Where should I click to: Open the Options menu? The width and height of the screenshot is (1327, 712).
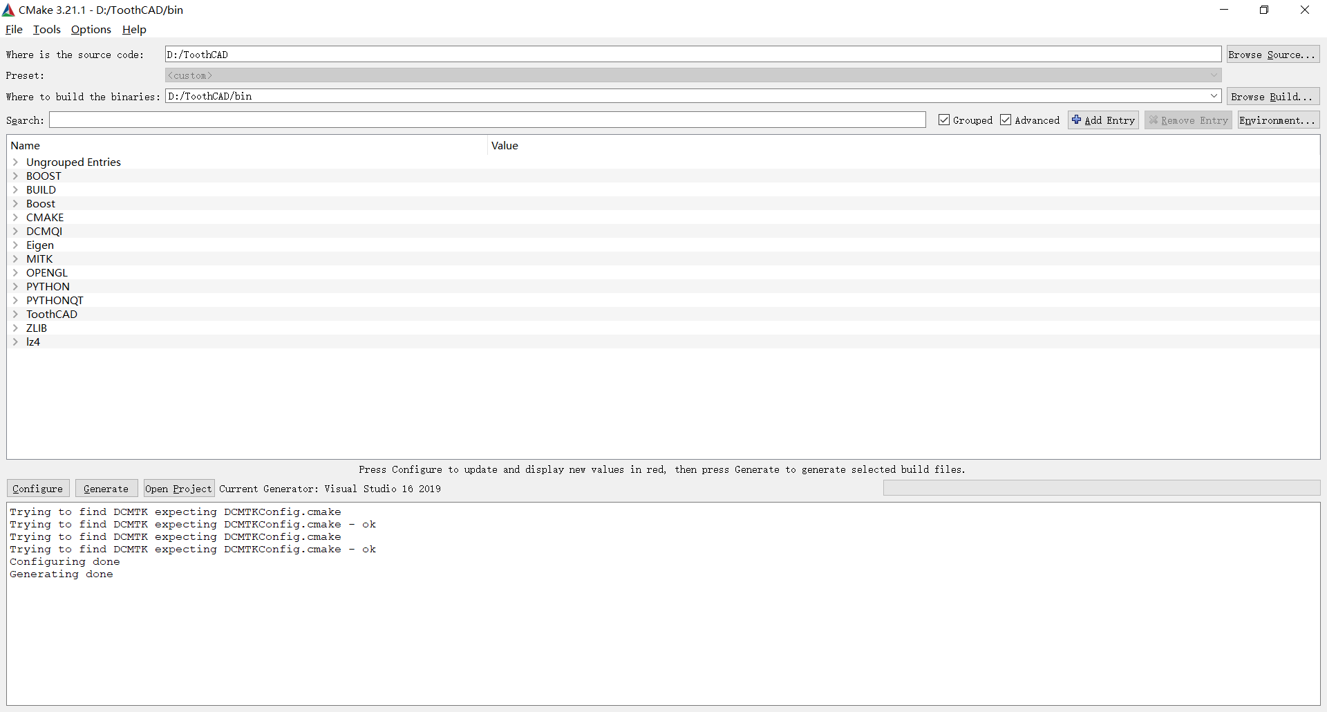[91, 29]
